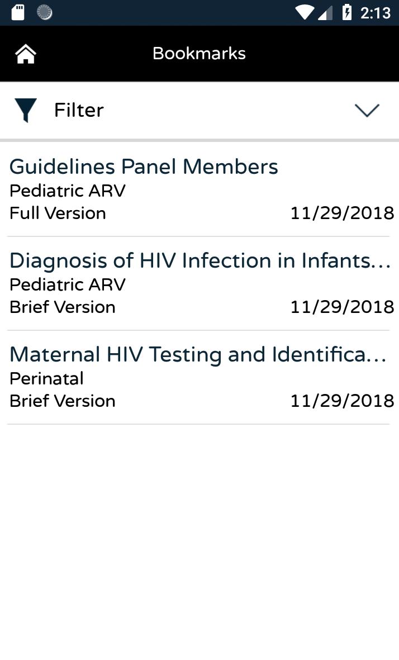
Task: Tap the Wi-Fi status icon
Action: [x=305, y=11]
